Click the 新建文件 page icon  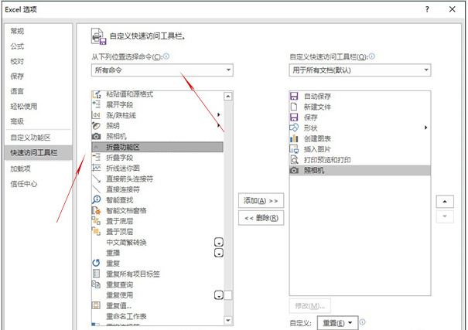click(x=294, y=107)
